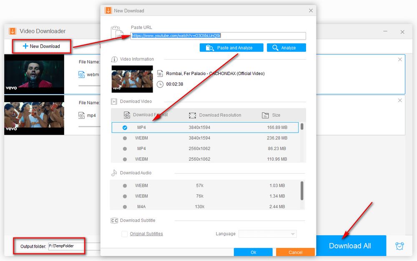Click the Download Resolution column header
Viewport: 417px width, 261px height.
pos(220,115)
